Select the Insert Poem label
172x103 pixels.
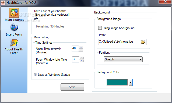[14, 35]
